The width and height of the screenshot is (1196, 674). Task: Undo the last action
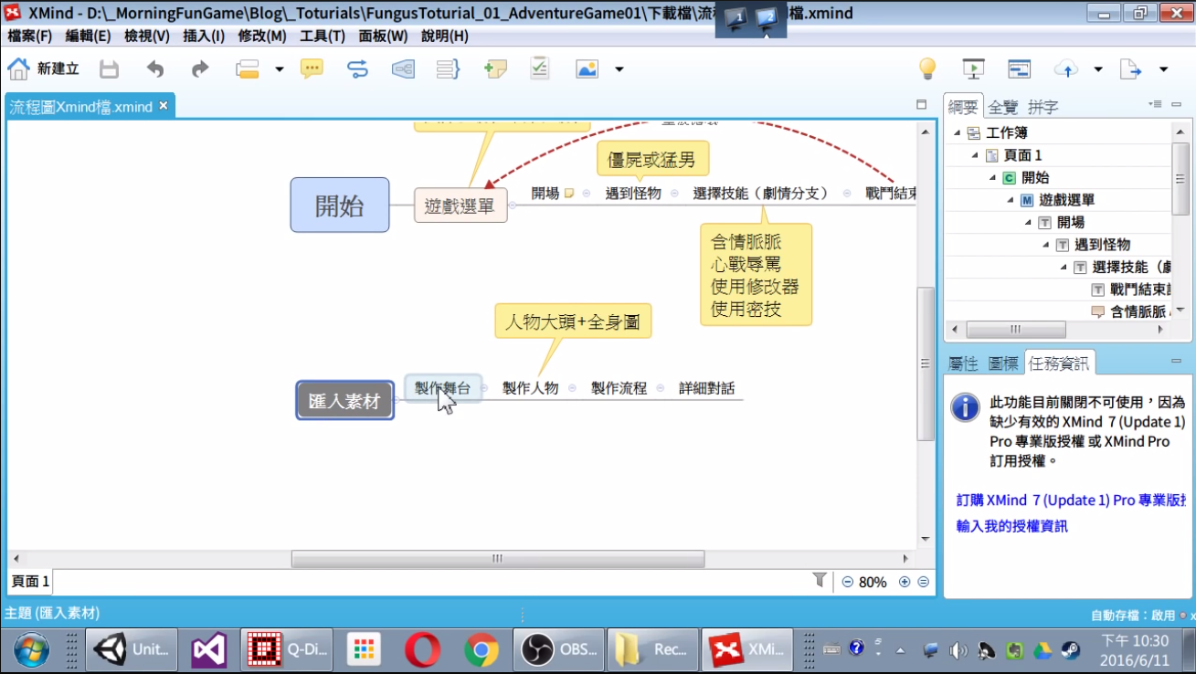(155, 69)
